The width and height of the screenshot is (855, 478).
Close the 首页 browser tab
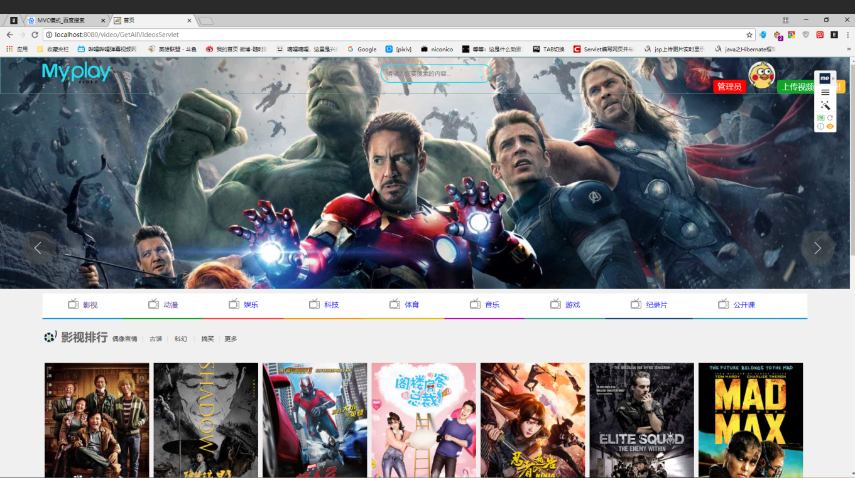tap(189, 21)
